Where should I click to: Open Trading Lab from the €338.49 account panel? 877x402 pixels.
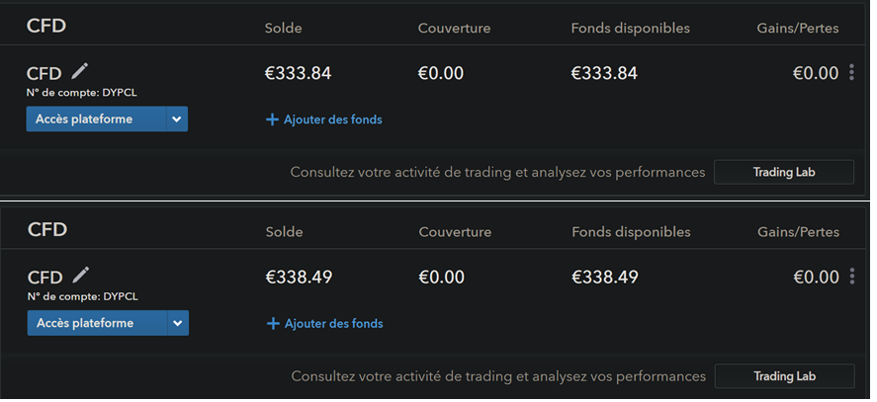pyautogui.click(x=784, y=376)
